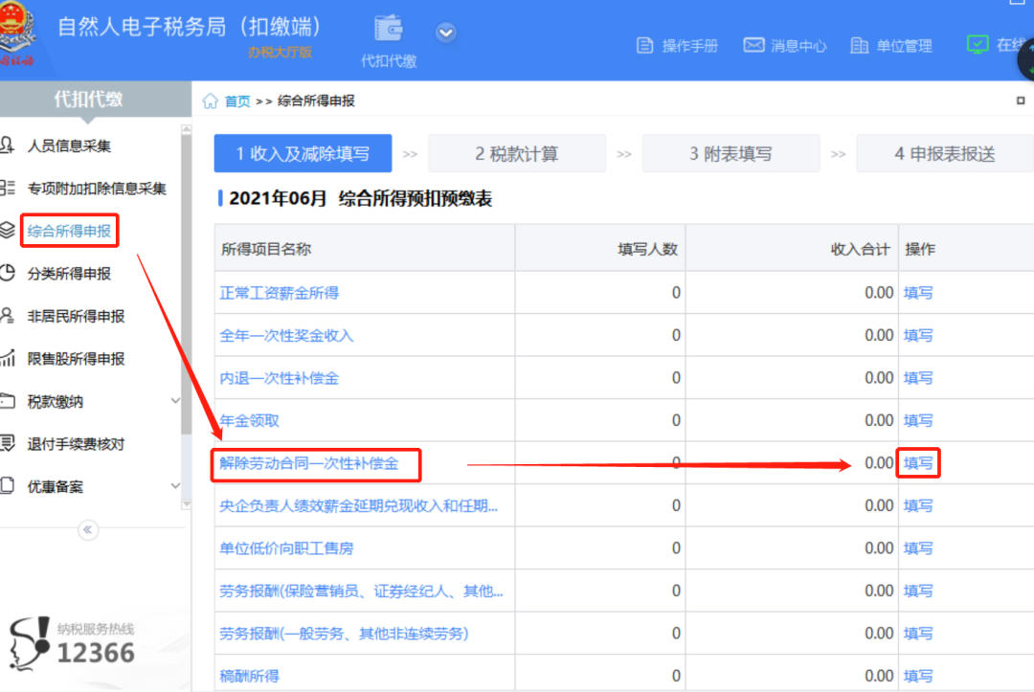The height and width of the screenshot is (692, 1034).
Task: Click 填写 next to 全年一次性奖金收入
Action: [x=917, y=335]
